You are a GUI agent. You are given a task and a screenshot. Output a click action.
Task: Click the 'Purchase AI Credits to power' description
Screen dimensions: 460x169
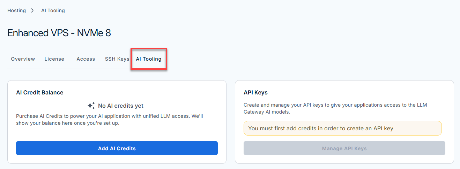point(110,120)
